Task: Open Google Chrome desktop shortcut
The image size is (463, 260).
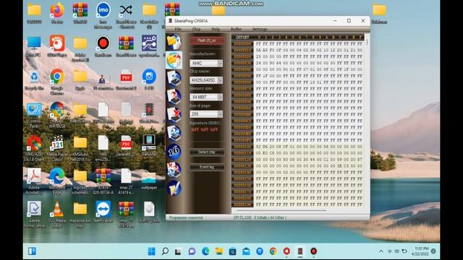Action: pyautogui.click(x=57, y=82)
